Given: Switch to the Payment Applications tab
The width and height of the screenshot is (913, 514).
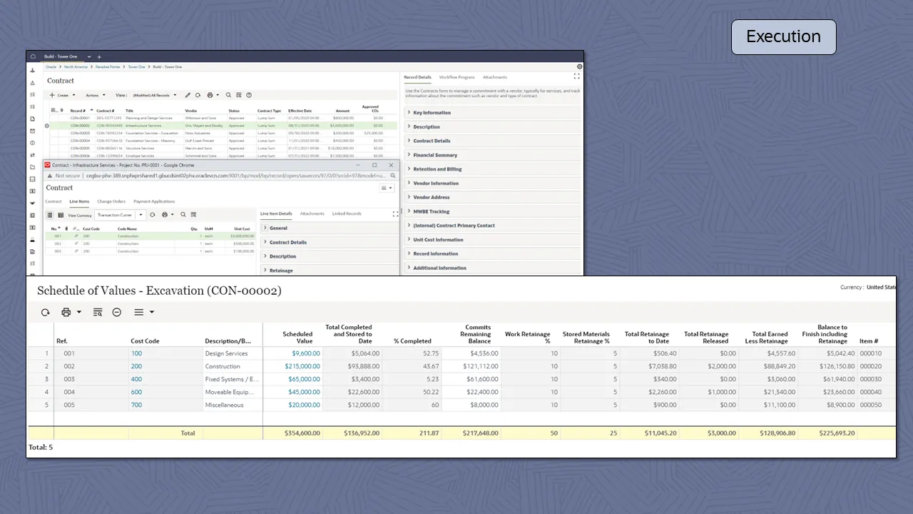Looking at the screenshot, I should pos(154,201).
